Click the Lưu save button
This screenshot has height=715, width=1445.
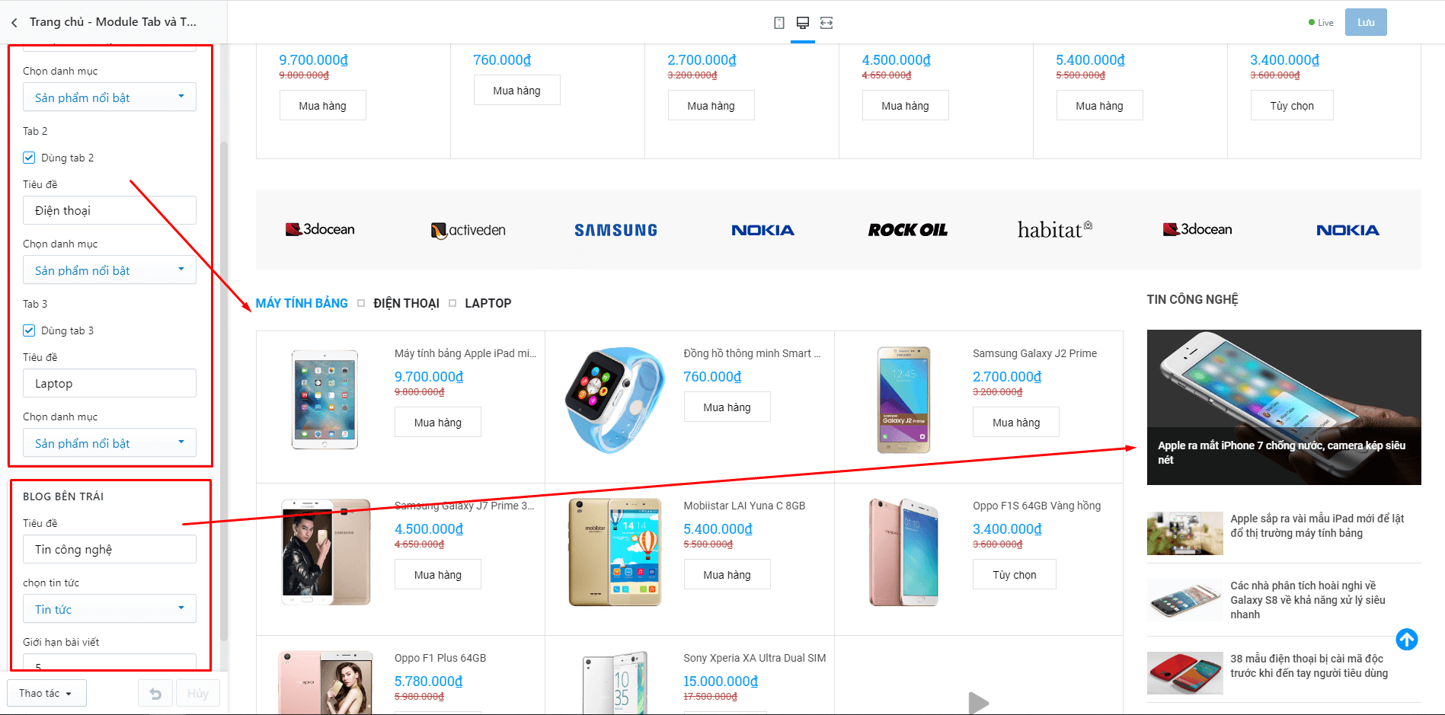tap(1366, 23)
